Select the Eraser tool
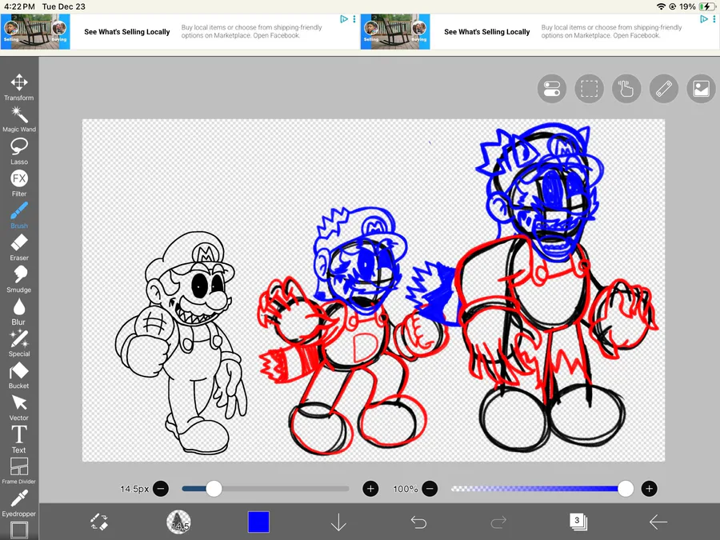720x540 pixels. coord(19,247)
